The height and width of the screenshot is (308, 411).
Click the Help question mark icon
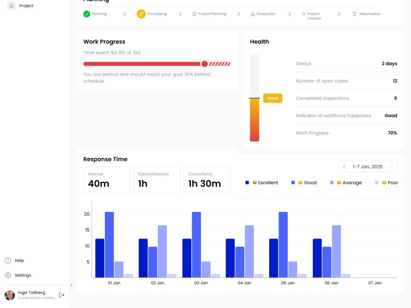(8, 260)
